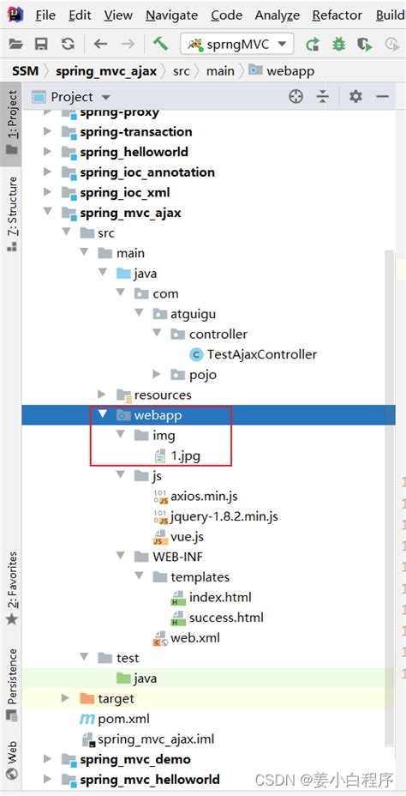The width and height of the screenshot is (406, 796).
Task: Open Project panel settings gear
Action: point(356,96)
